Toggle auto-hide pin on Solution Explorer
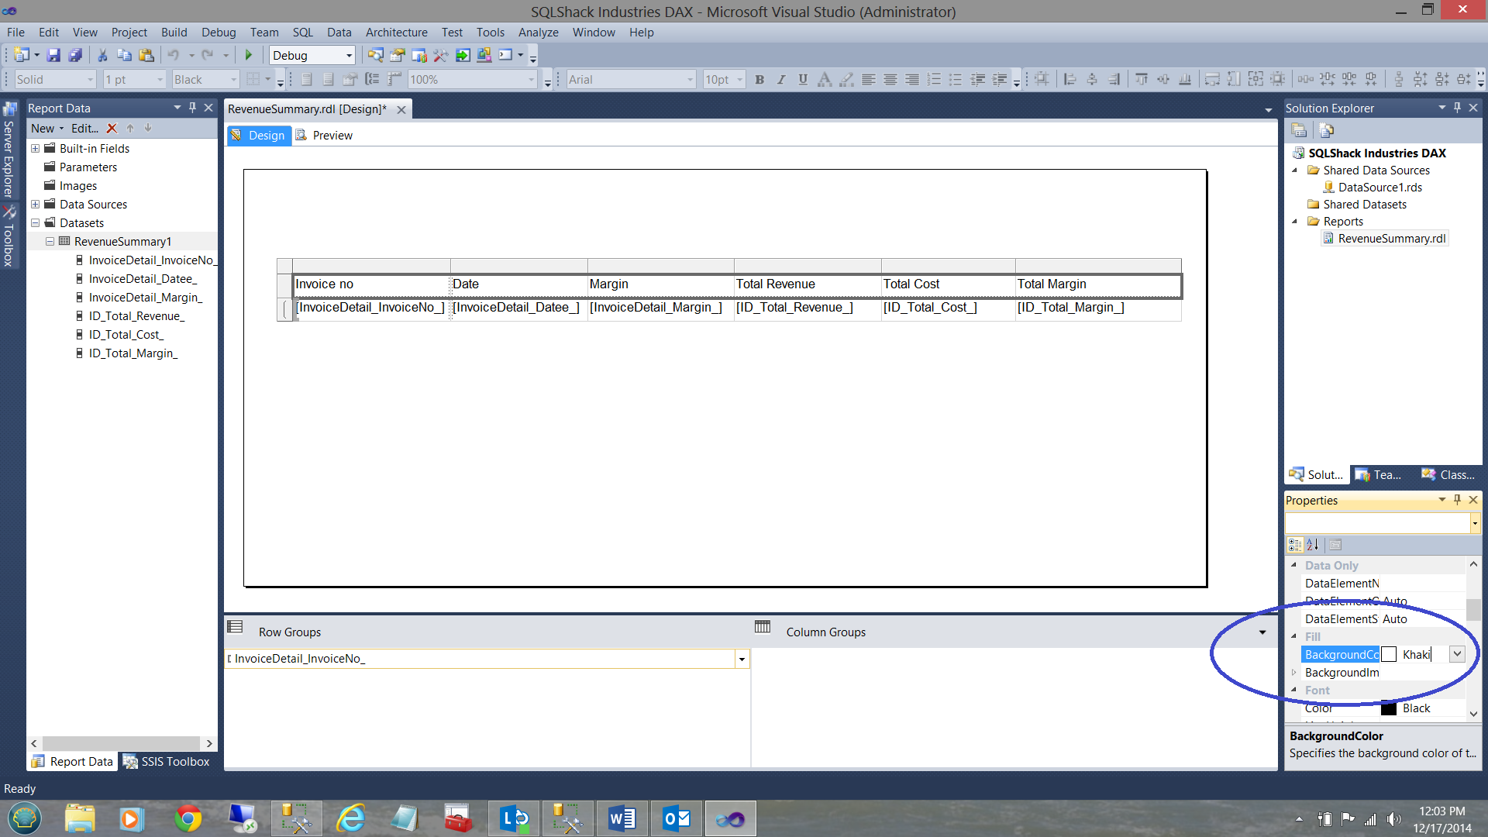This screenshot has height=837, width=1488. click(1457, 108)
